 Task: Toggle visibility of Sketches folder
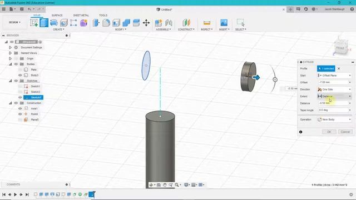[16, 81]
